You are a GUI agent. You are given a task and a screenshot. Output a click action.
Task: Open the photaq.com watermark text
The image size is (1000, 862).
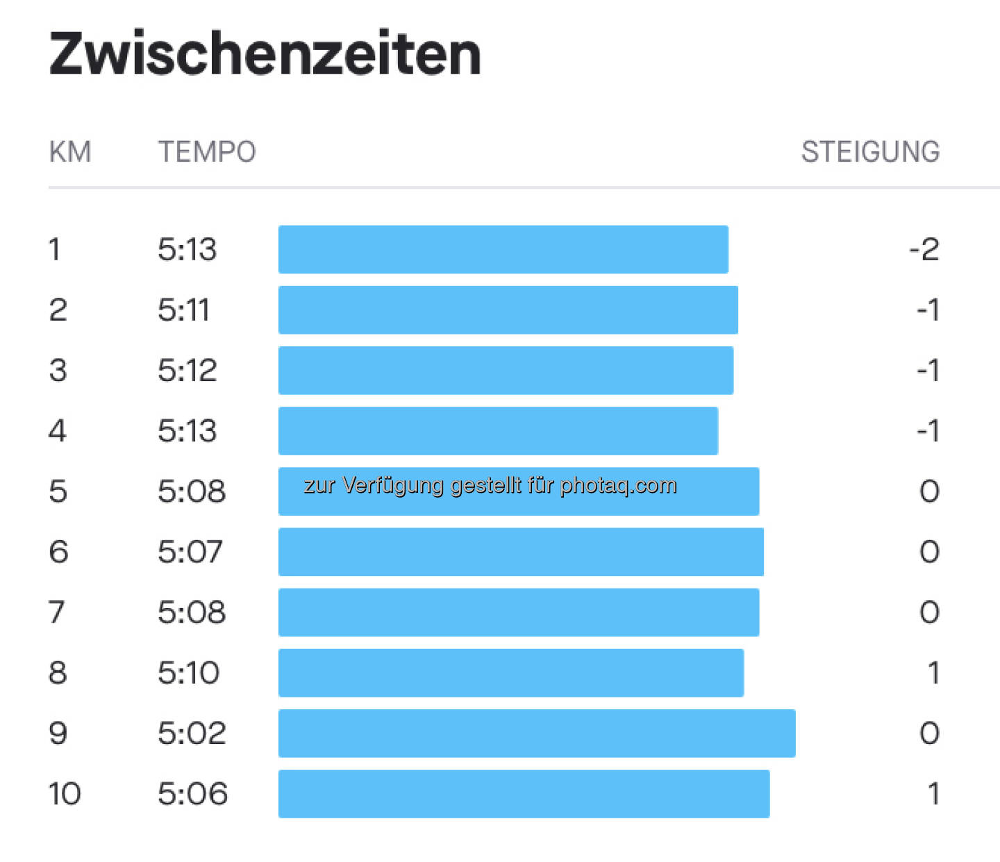tap(490, 485)
